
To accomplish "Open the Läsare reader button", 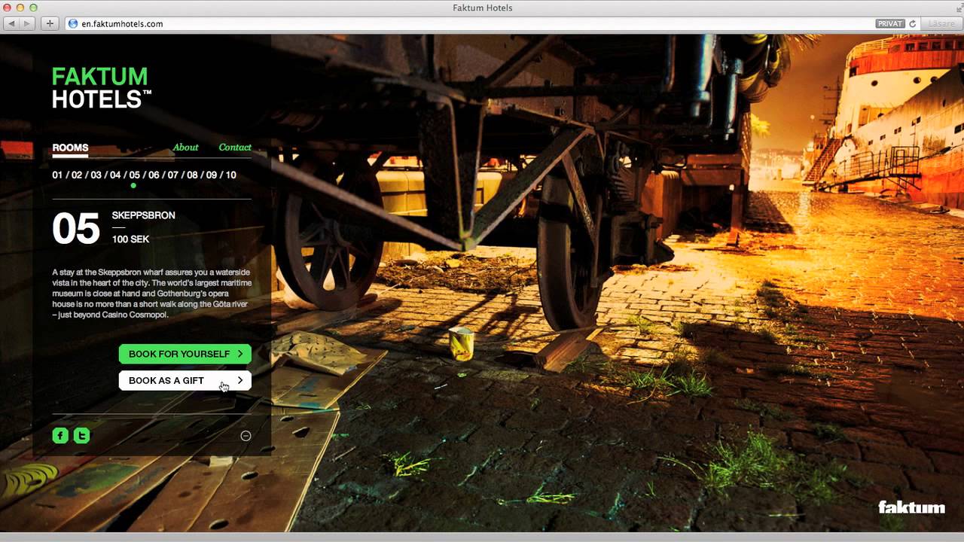I will (941, 23).
